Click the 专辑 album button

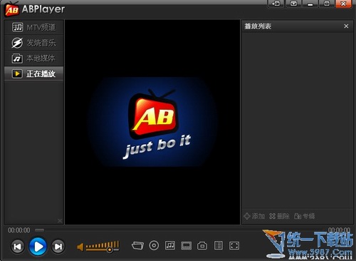pyautogui.click(x=305, y=216)
